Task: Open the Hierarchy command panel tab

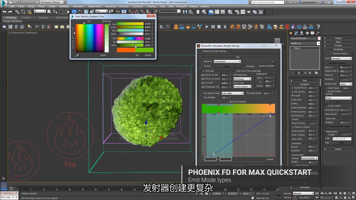Action: point(302,33)
